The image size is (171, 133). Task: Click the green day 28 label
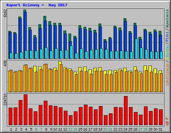point(145,129)
